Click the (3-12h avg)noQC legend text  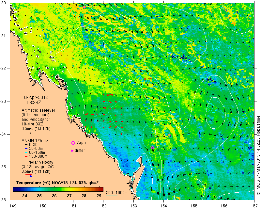pyautogui.click(x=38, y=167)
